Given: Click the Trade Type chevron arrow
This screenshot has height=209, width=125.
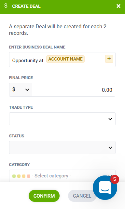Looking at the screenshot, I should (110, 119).
